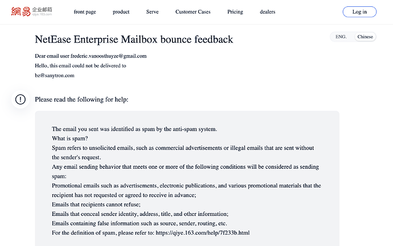
Task: Click the bz@sanytron.com recipient address
Action: (55, 75)
